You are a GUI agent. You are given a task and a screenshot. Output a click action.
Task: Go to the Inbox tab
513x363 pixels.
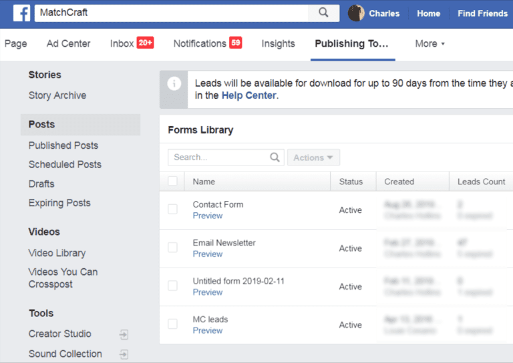coord(122,43)
